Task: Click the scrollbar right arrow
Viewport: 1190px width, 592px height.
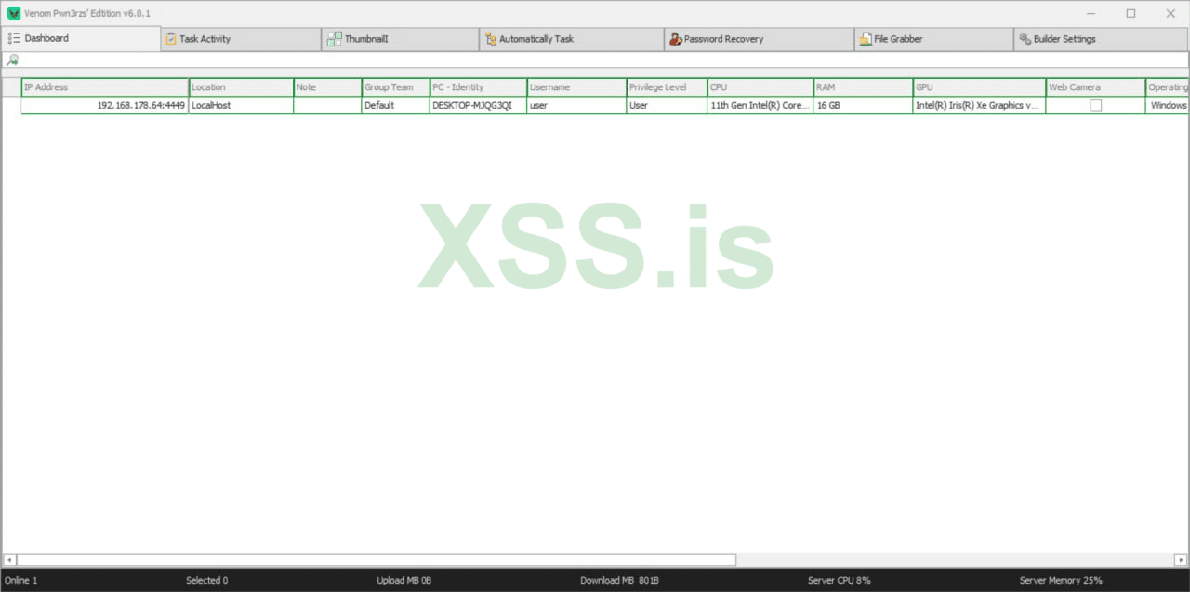Action: pyautogui.click(x=1181, y=560)
